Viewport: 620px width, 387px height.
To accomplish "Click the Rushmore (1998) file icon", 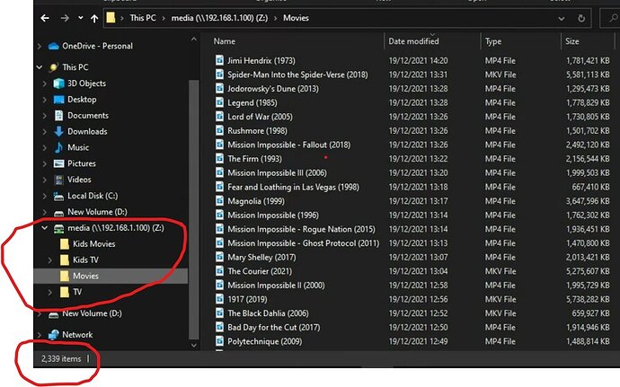I will [219, 130].
